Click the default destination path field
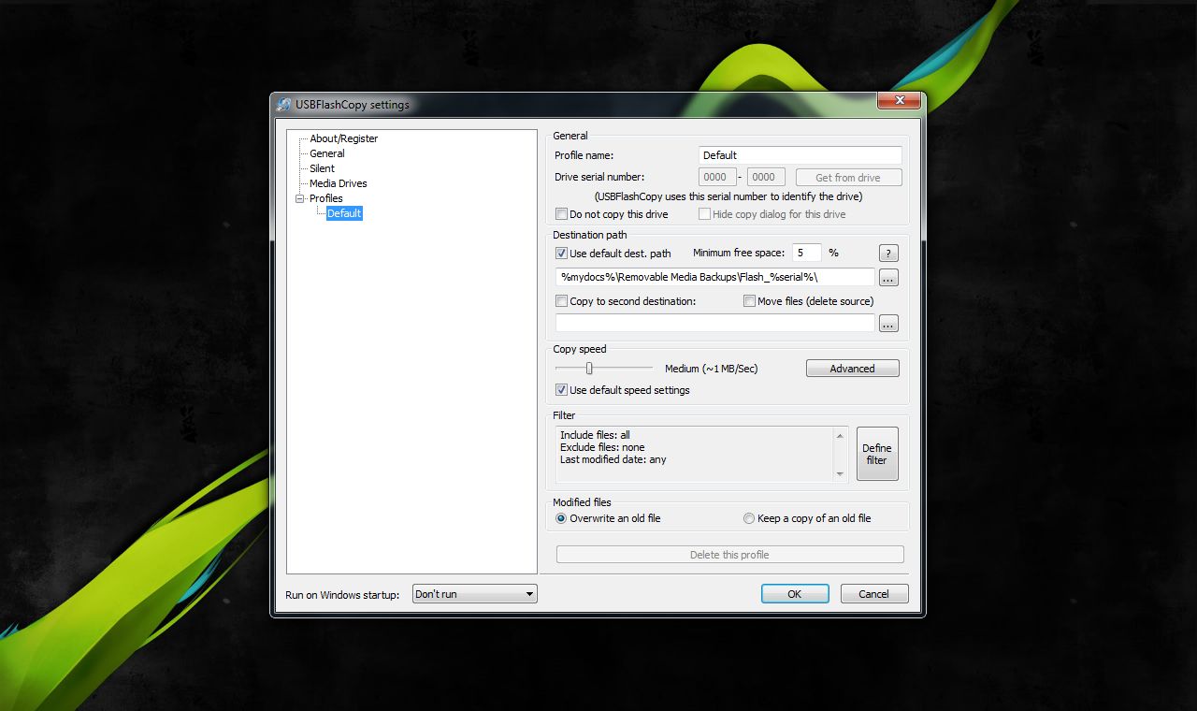Screen dimensions: 1197x711 [715, 277]
